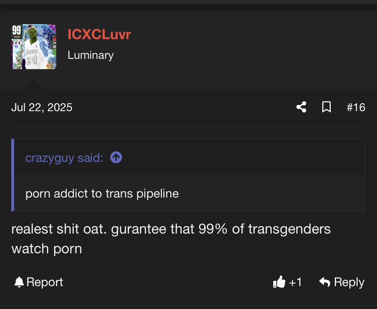Image resolution: width=377 pixels, height=309 pixels.
Task: Click the post body text by ICXCLuvr
Action: point(171,239)
